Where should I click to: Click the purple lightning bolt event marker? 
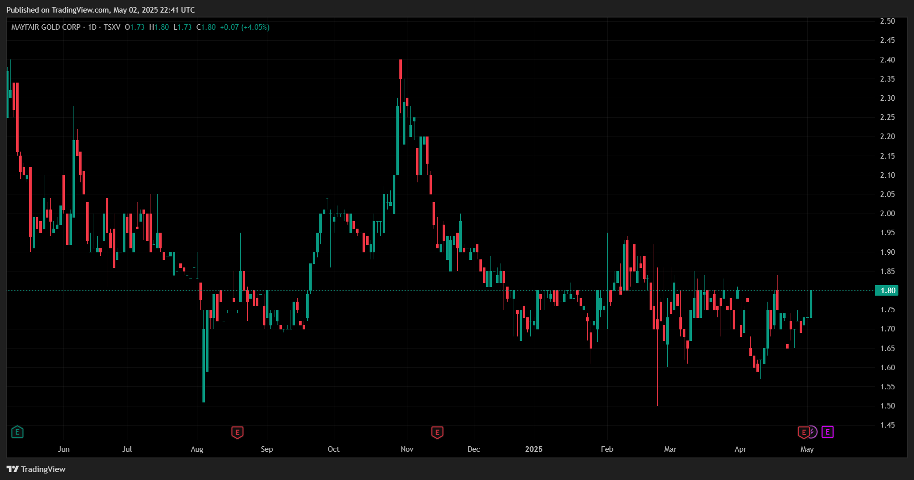click(812, 432)
